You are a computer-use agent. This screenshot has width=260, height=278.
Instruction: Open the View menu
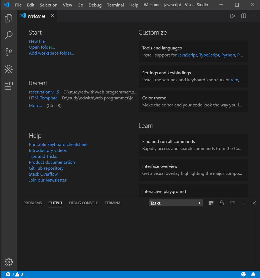(67, 5)
